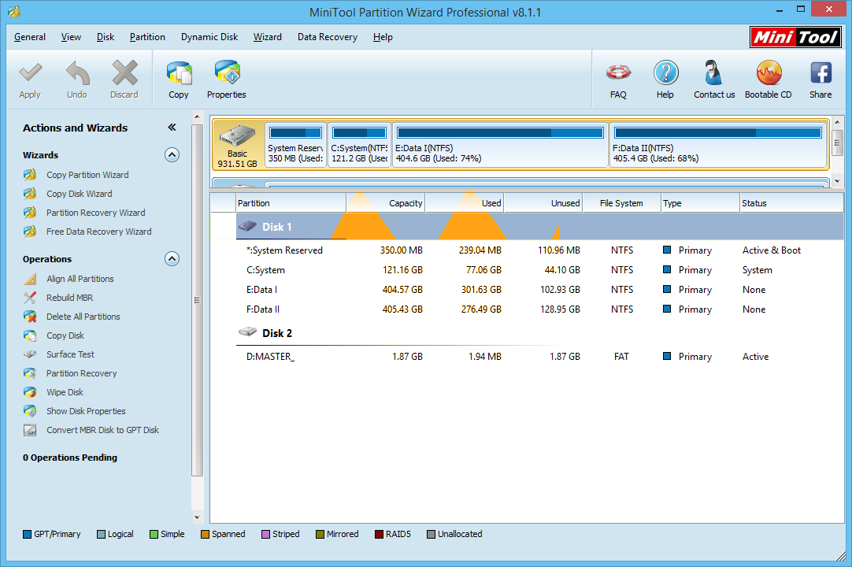This screenshot has width=852, height=567.
Task: Select the E:Data I partition usage bar
Action: pyautogui.click(x=500, y=132)
